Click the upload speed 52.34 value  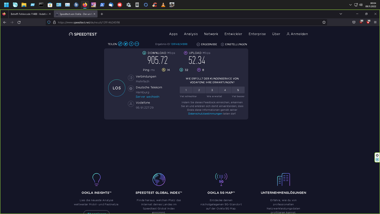click(197, 60)
